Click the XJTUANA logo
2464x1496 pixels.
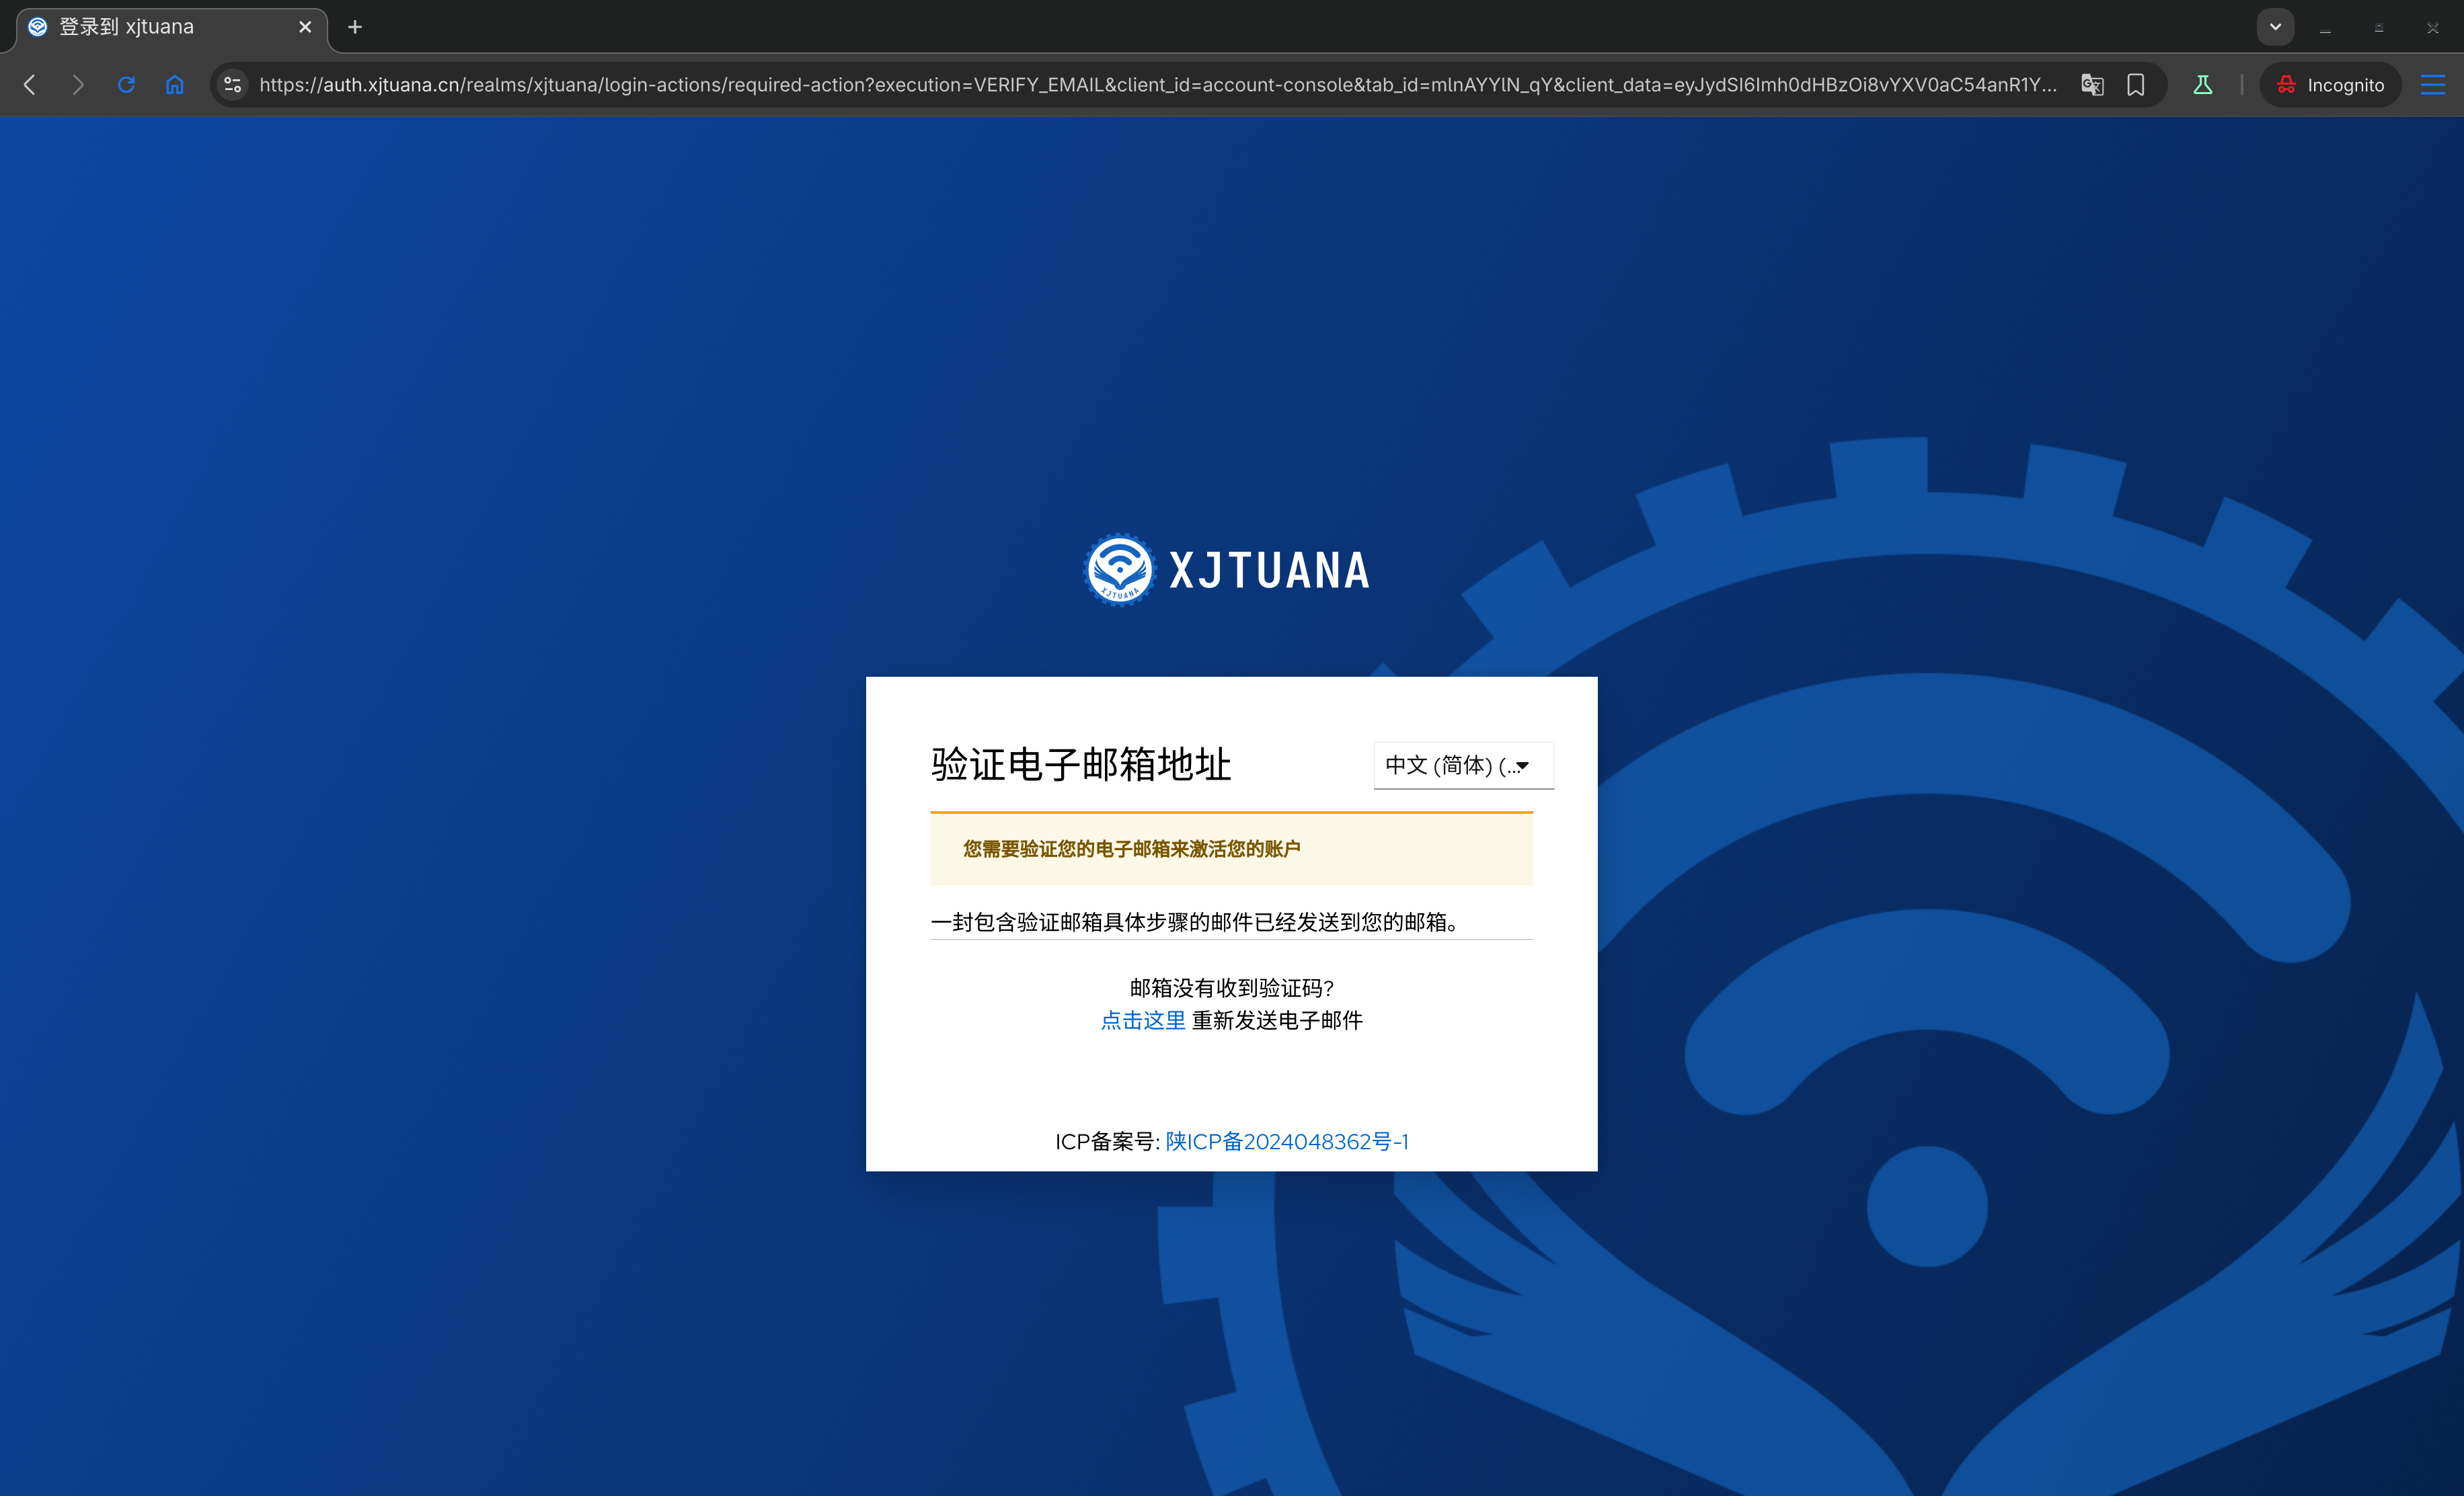(x=1228, y=570)
